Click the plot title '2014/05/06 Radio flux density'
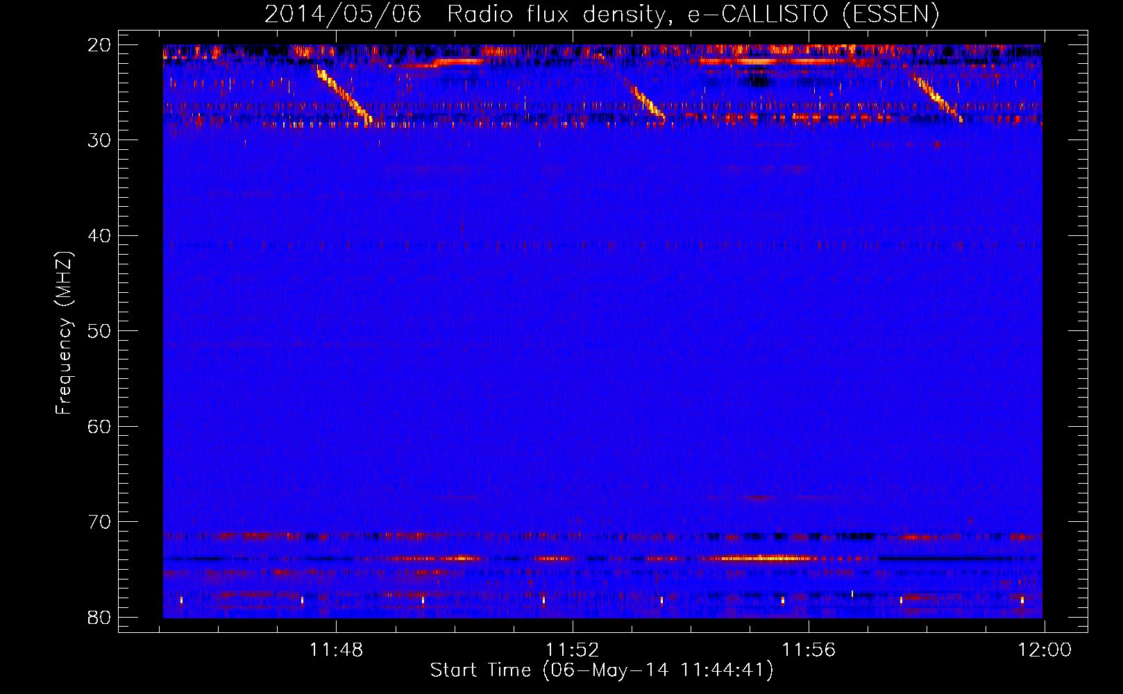1123x694 pixels. click(602, 14)
